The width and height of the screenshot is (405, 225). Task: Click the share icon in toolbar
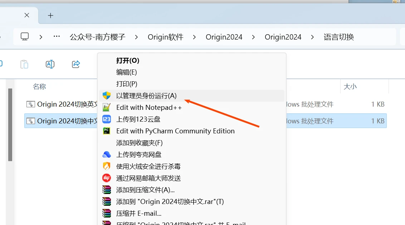point(76,64)
